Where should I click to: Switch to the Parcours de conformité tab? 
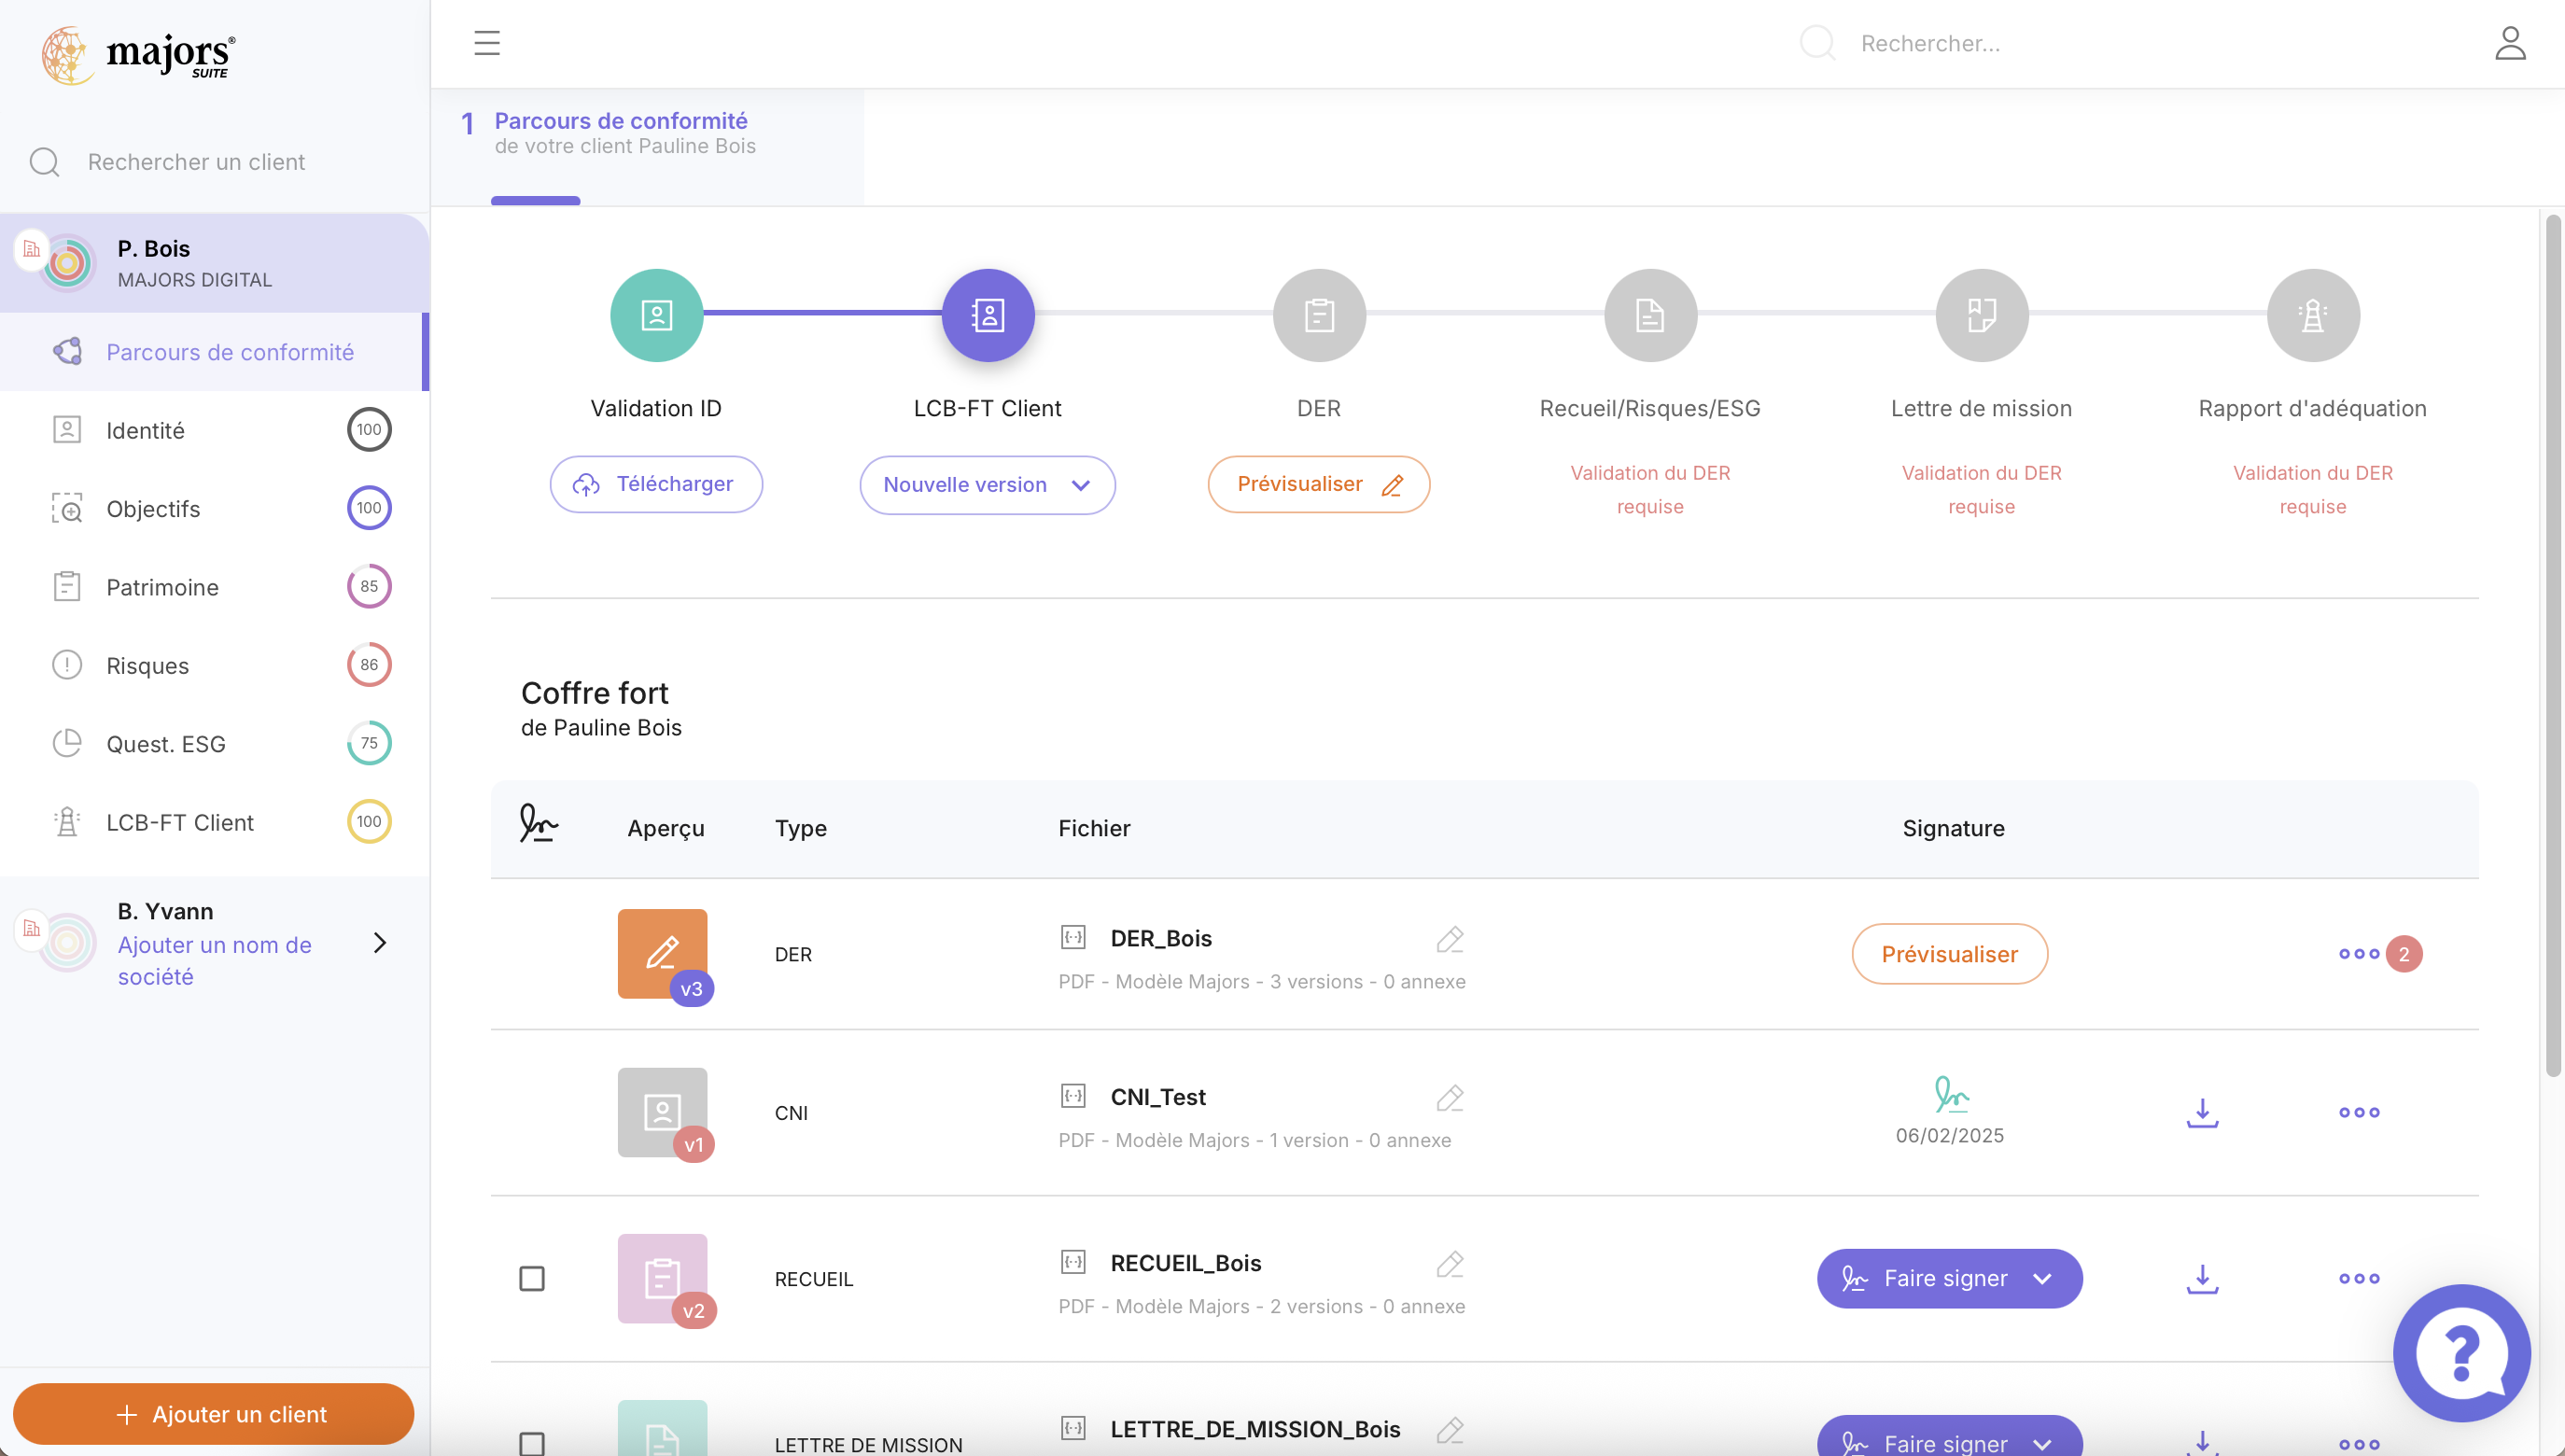point(620,132)
